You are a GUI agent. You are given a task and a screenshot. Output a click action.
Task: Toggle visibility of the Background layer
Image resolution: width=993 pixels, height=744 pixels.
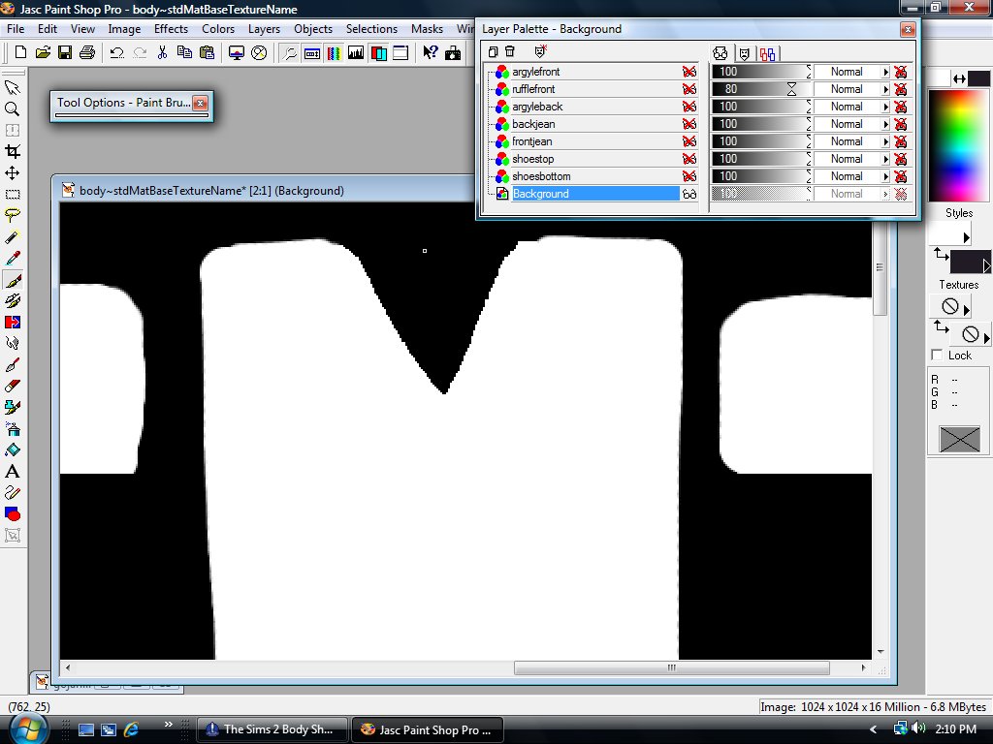pos(689,194)
